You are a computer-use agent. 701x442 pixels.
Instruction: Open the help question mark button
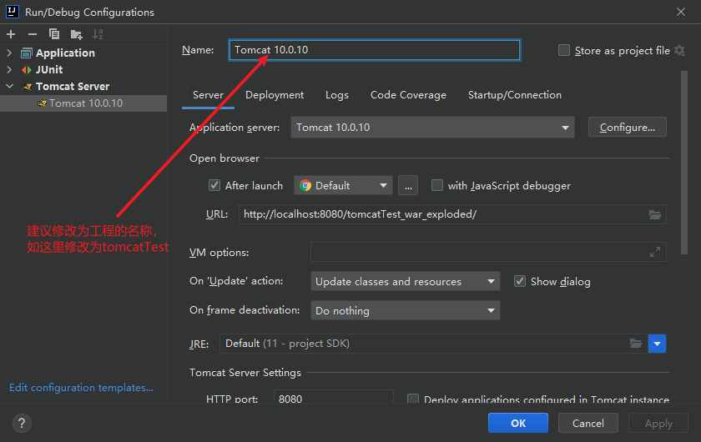[x=23, y=423]
